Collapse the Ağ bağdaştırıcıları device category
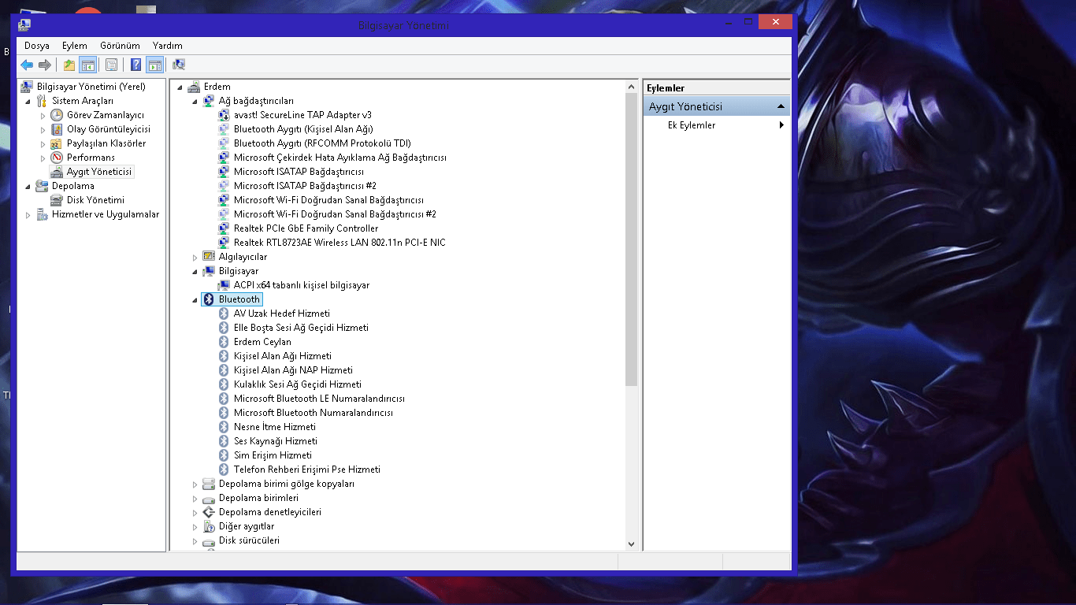The image size is (1076, 605). click(x=195, y=102)
